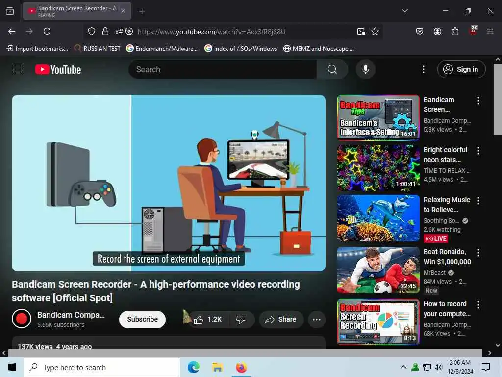Like the video with 1.2K likes
This screenshot has width=502, height=377.
(x=208, y=319)
